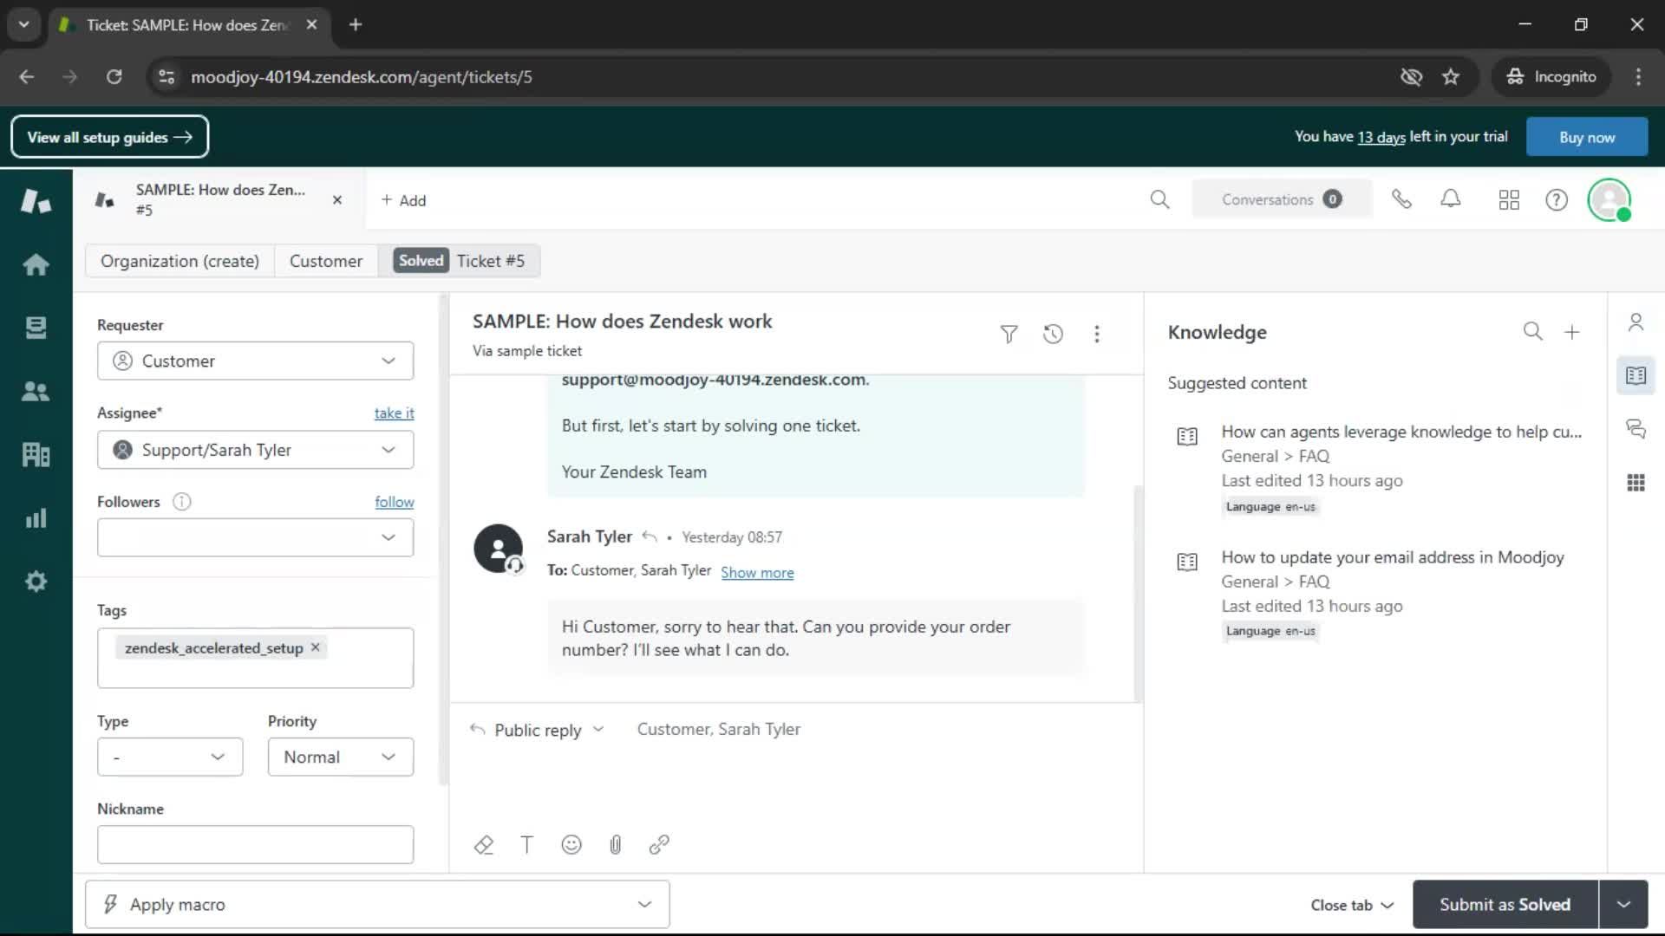The height and width of the screenshot is (936, 1665).
Task: Click Buy now button
Action: point(1586,137)
